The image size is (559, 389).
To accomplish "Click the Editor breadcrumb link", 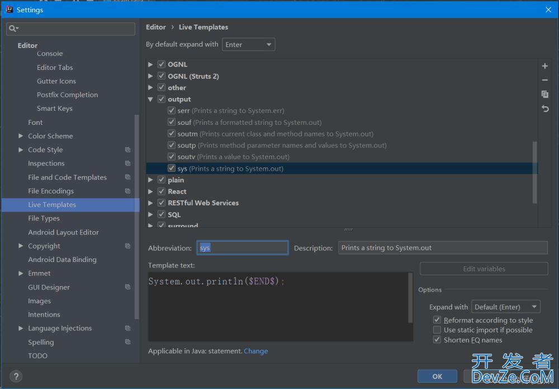I will click(156, 27).
